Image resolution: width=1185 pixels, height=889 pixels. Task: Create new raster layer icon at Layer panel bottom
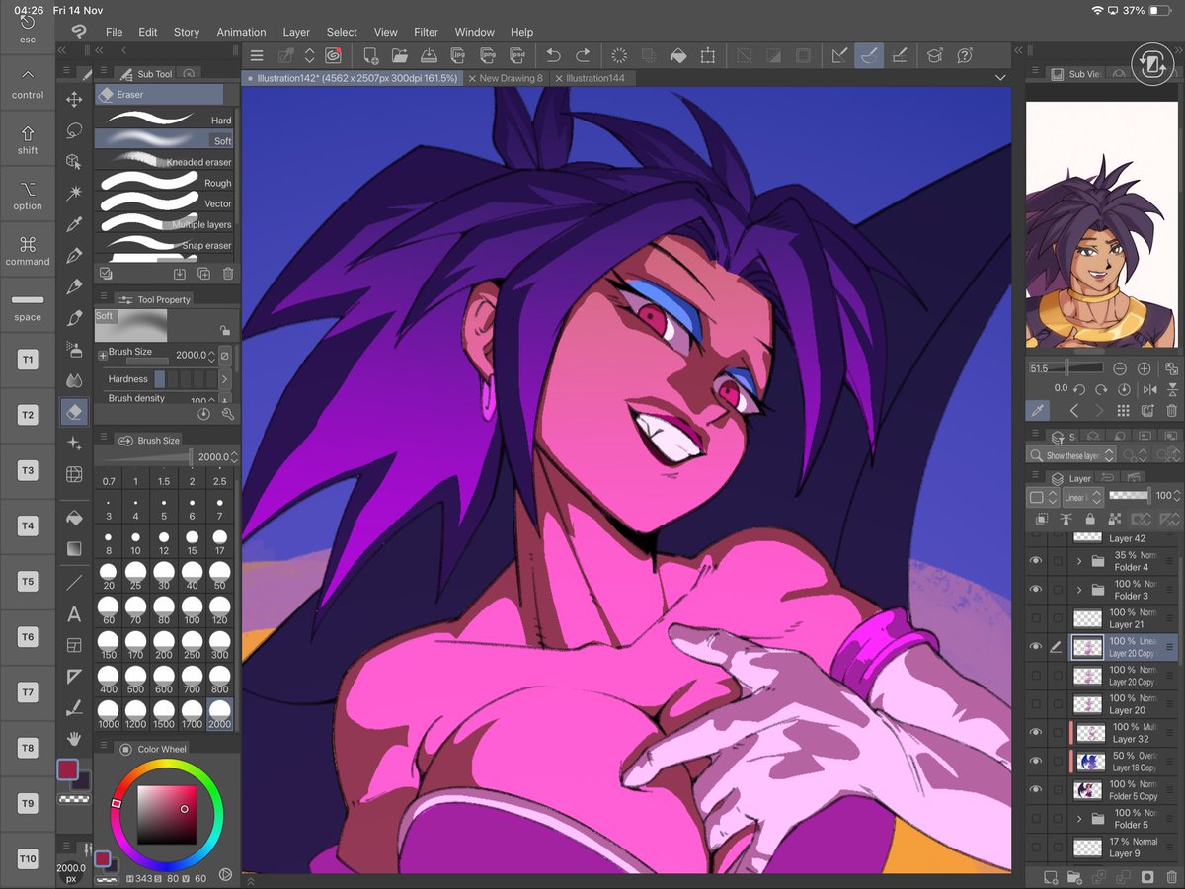[x=1051, y=876]
